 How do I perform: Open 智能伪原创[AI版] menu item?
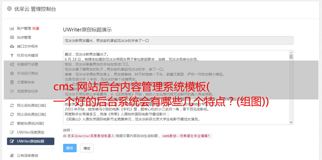[x=31, y=123]
